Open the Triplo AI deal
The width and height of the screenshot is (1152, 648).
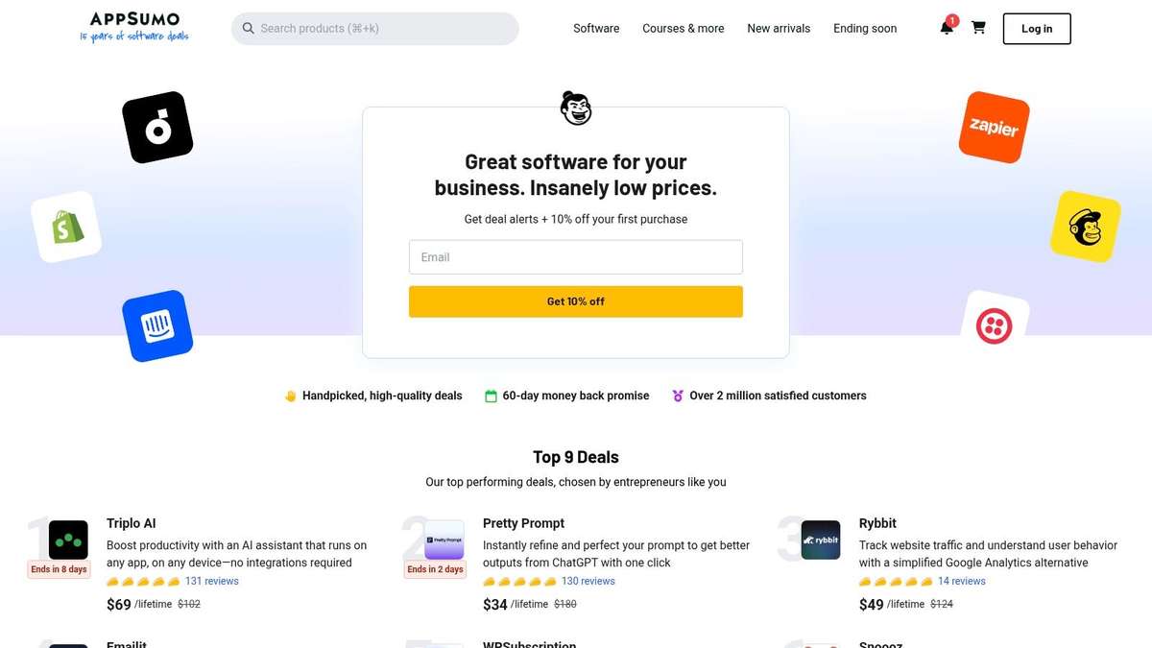point(131,523)
